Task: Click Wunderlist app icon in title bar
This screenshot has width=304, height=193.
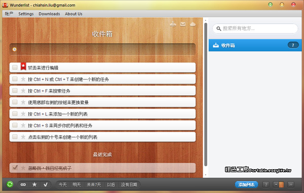Action: 5,5
